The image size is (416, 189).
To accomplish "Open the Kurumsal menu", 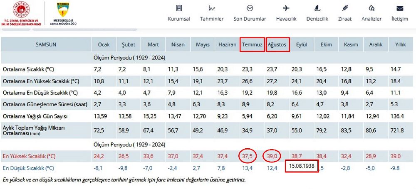I will click(179, 19).
